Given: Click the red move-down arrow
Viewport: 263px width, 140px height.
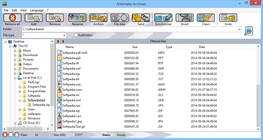Looking at the screenshot, I should tap(63, 41).
